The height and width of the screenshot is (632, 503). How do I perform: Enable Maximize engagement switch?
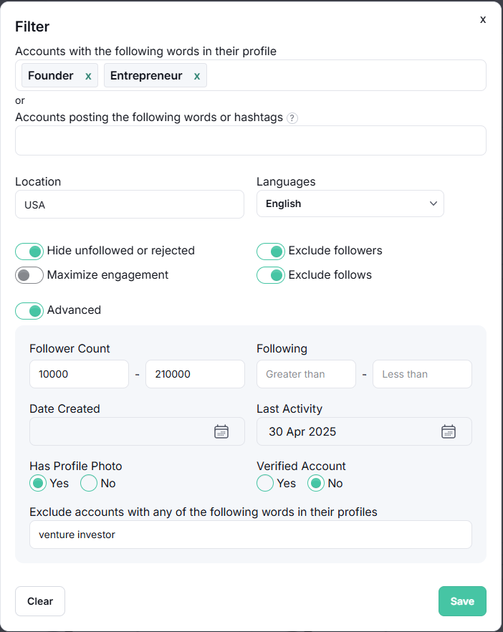(x=29, y=275)
